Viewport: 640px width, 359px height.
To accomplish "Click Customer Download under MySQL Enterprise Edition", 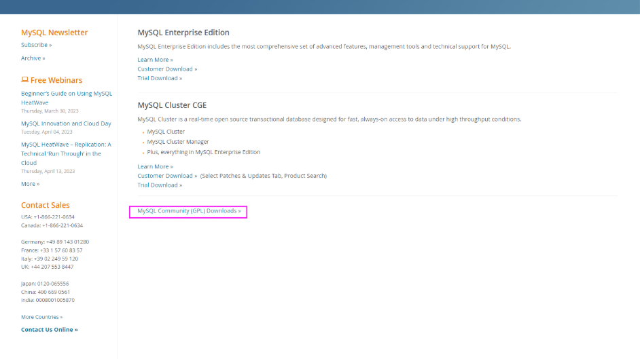I will 167,69.
